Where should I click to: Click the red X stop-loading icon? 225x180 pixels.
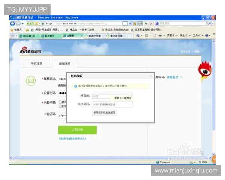click(x=151, y=24)
